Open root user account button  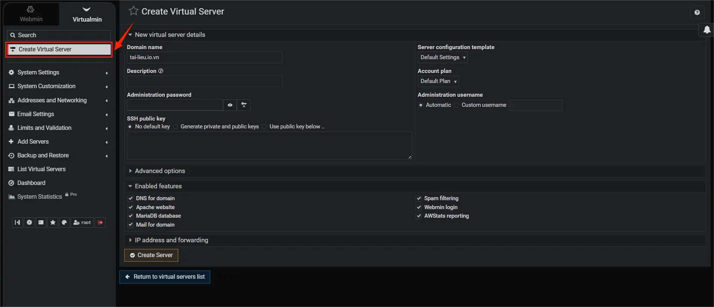(82, 223)
